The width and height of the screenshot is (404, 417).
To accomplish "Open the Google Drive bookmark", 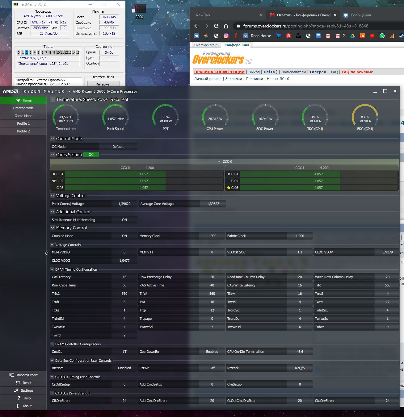I will tap(352, 36).
